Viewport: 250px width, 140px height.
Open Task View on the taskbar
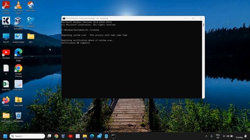tap(49, 136)
